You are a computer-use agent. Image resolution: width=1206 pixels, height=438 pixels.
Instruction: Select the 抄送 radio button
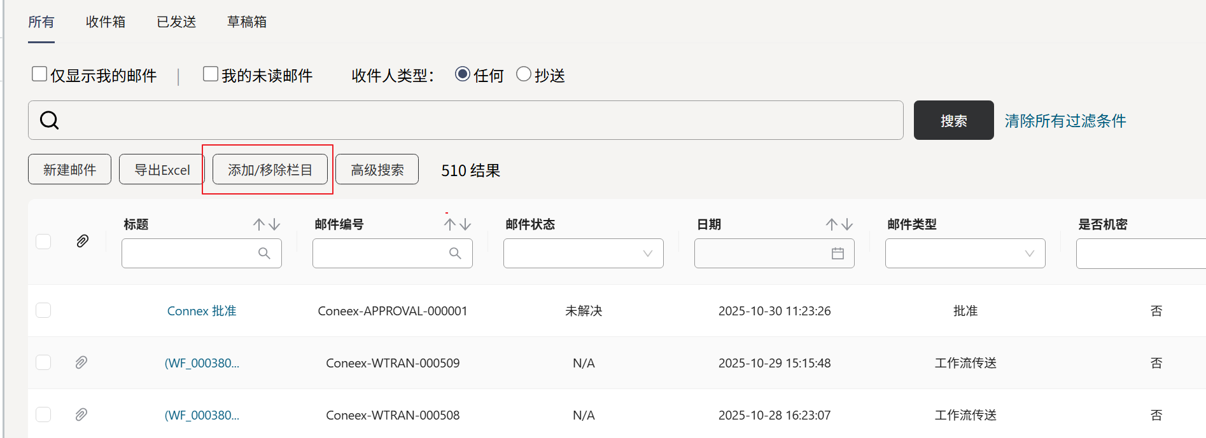(524, 74)
